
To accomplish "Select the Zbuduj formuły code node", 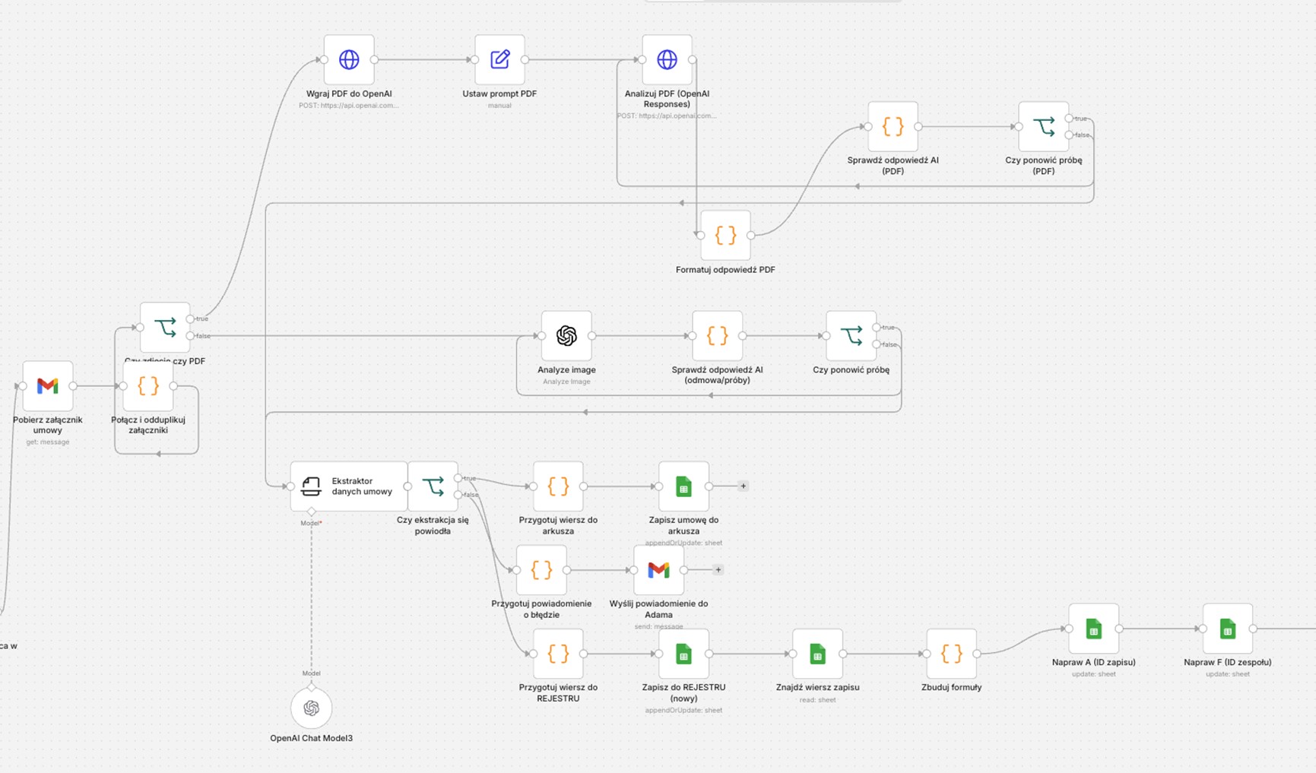I will click(951, 654).
